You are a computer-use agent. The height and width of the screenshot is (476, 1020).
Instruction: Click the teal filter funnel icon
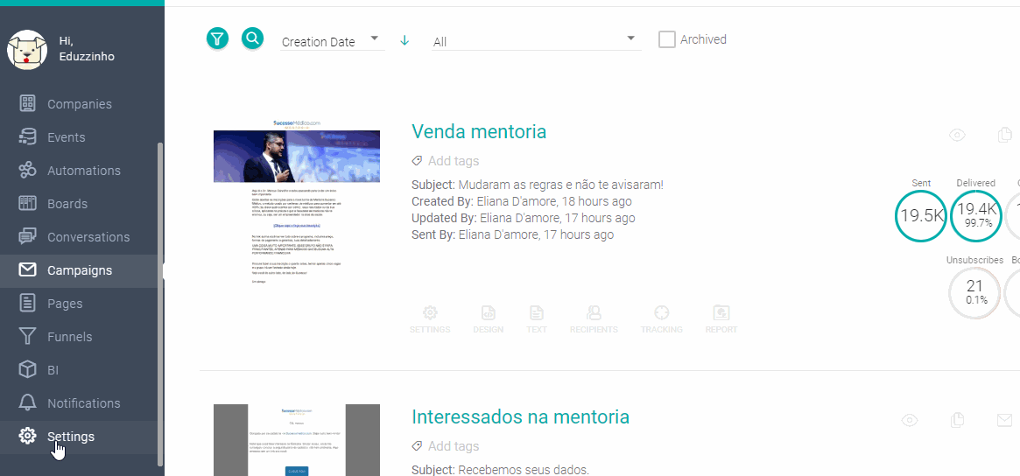coord(217,38)
